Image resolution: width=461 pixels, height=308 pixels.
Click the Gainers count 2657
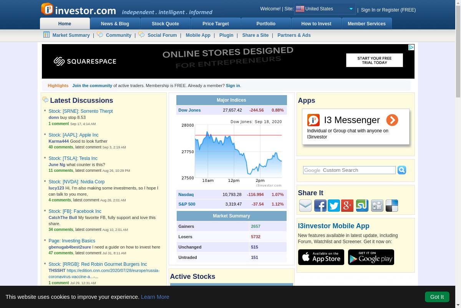point(255,226)
